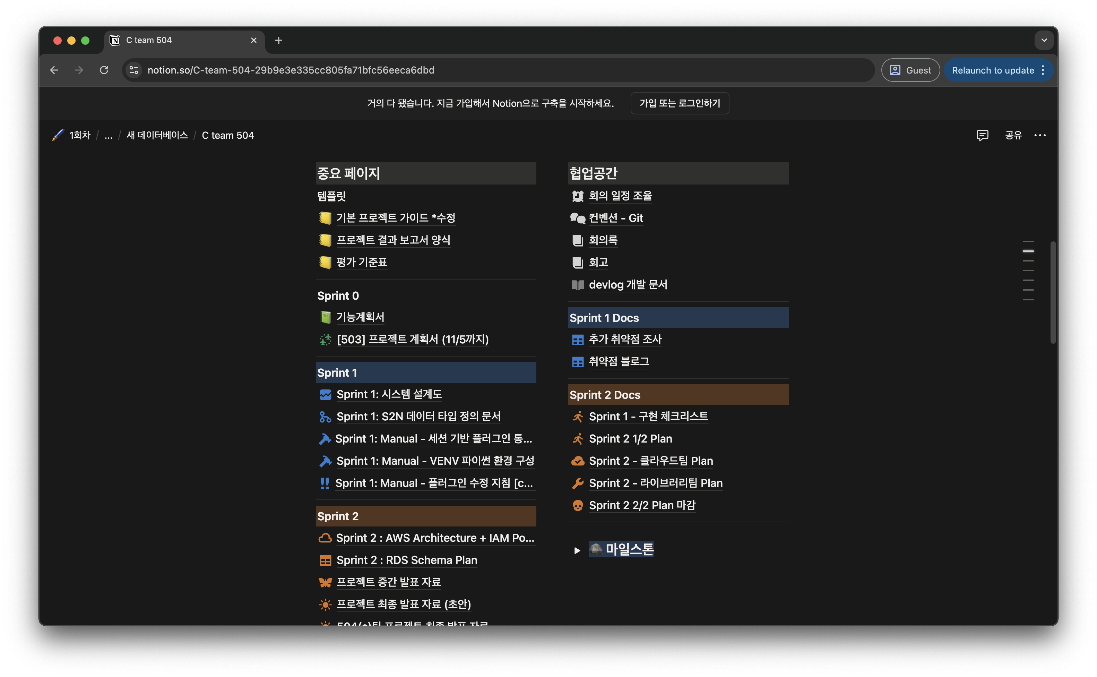Click the browser address bar URL
Viewport: 1097px width, 677px height.
(291, 70)
